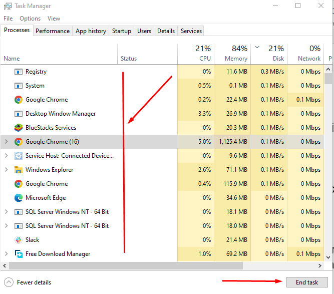Viewport: 334px width, 294px height.
Task: Sort by Network column header
Action: 305,54
